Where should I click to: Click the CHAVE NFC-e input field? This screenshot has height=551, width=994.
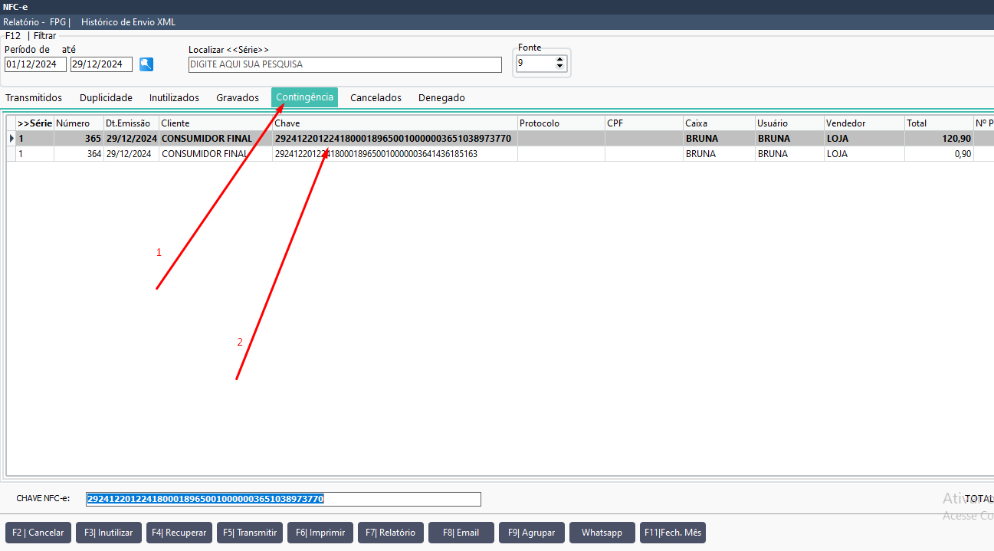(284, 499)
